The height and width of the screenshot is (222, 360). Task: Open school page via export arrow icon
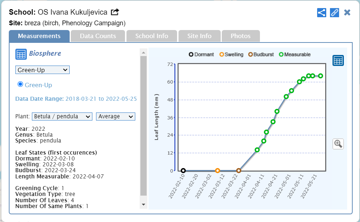coord(115,12)
